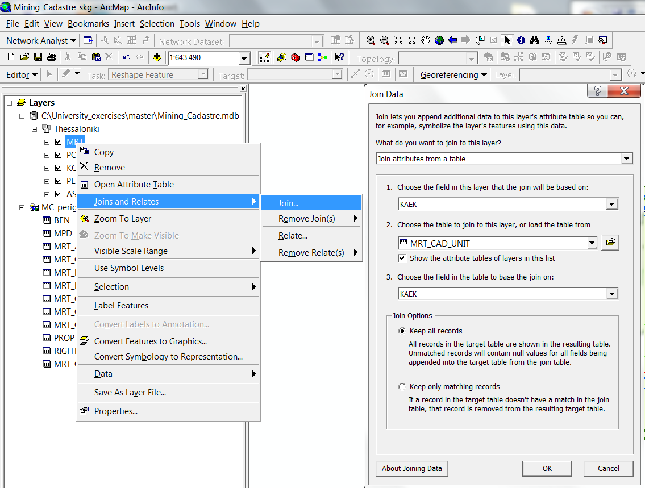Click the Fixed Zoom Out icon

(x=412, y=40)
